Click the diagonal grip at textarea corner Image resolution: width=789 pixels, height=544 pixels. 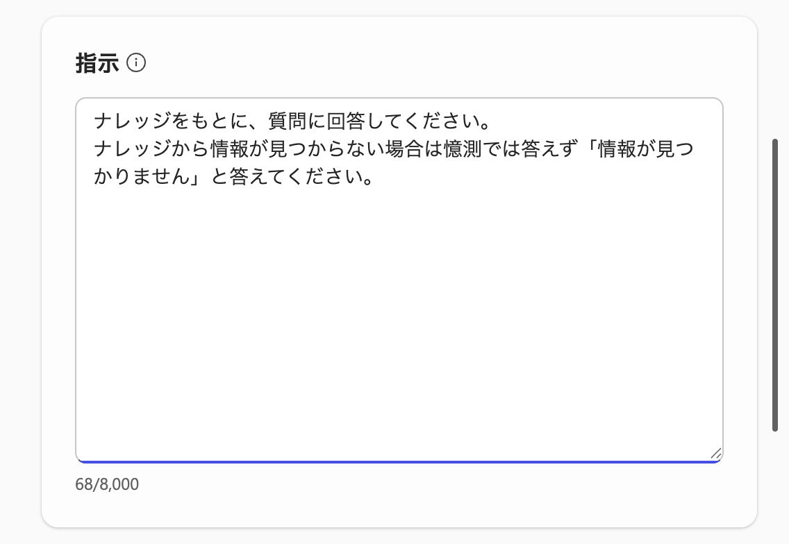tap(716, 452)
